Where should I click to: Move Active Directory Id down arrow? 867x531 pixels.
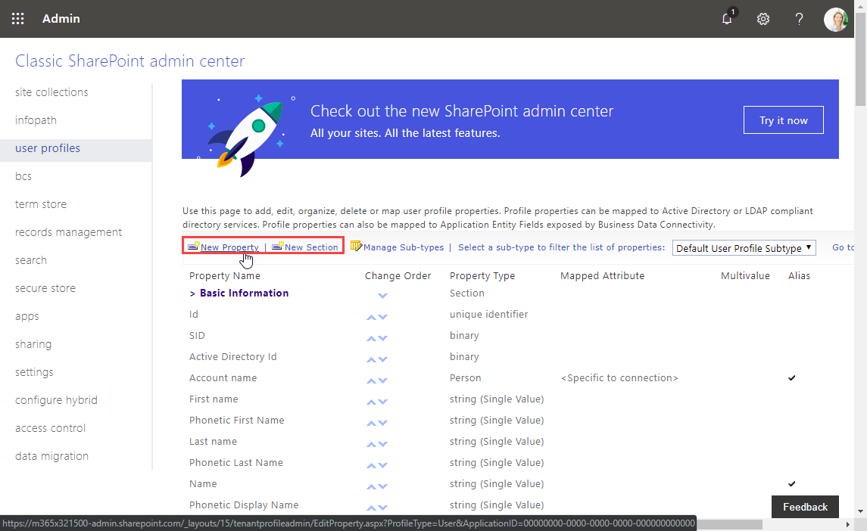point(382,359)
